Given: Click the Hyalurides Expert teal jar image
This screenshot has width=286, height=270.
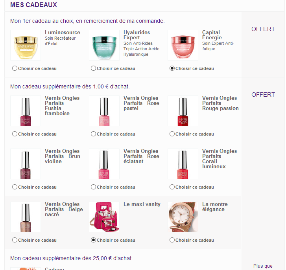Looking at the screenshot, I should 104,45.
